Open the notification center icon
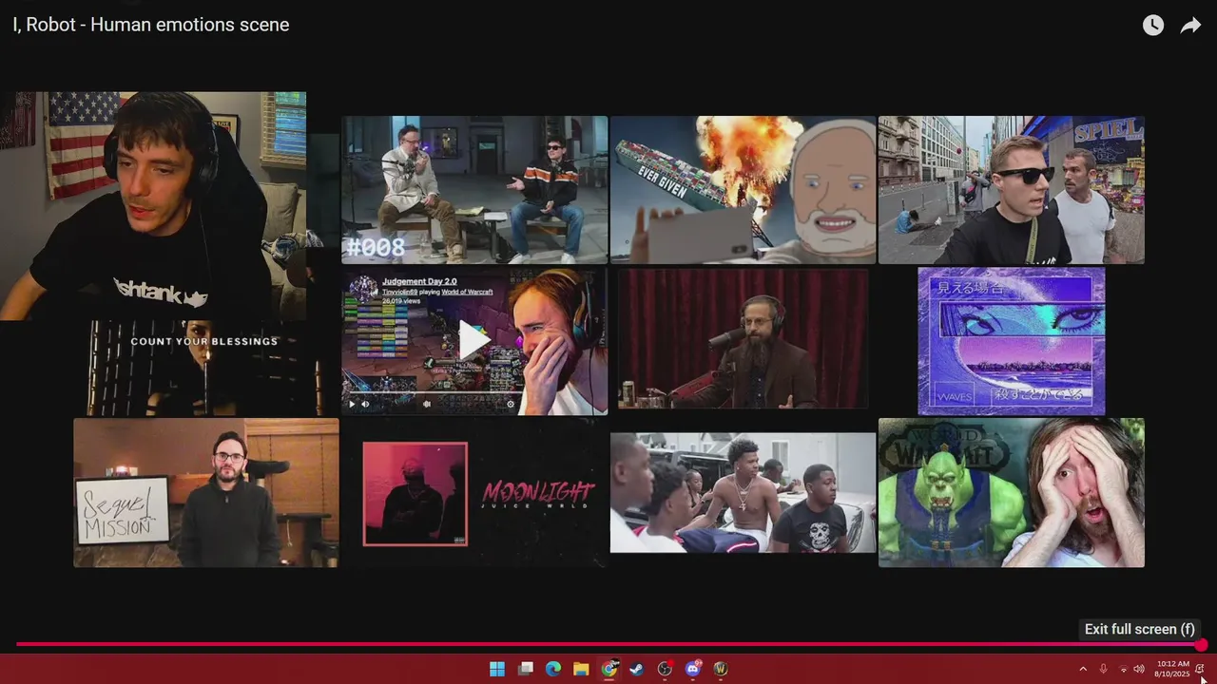 click(1201, 669)
